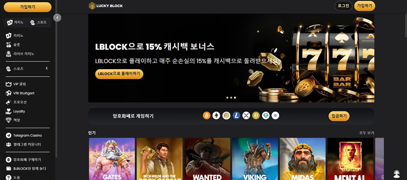Viewport: 407px width, 180px height.
Task: Open the Wanted game thumbnail
Action: pyautogui.click(x=207, y=159)
